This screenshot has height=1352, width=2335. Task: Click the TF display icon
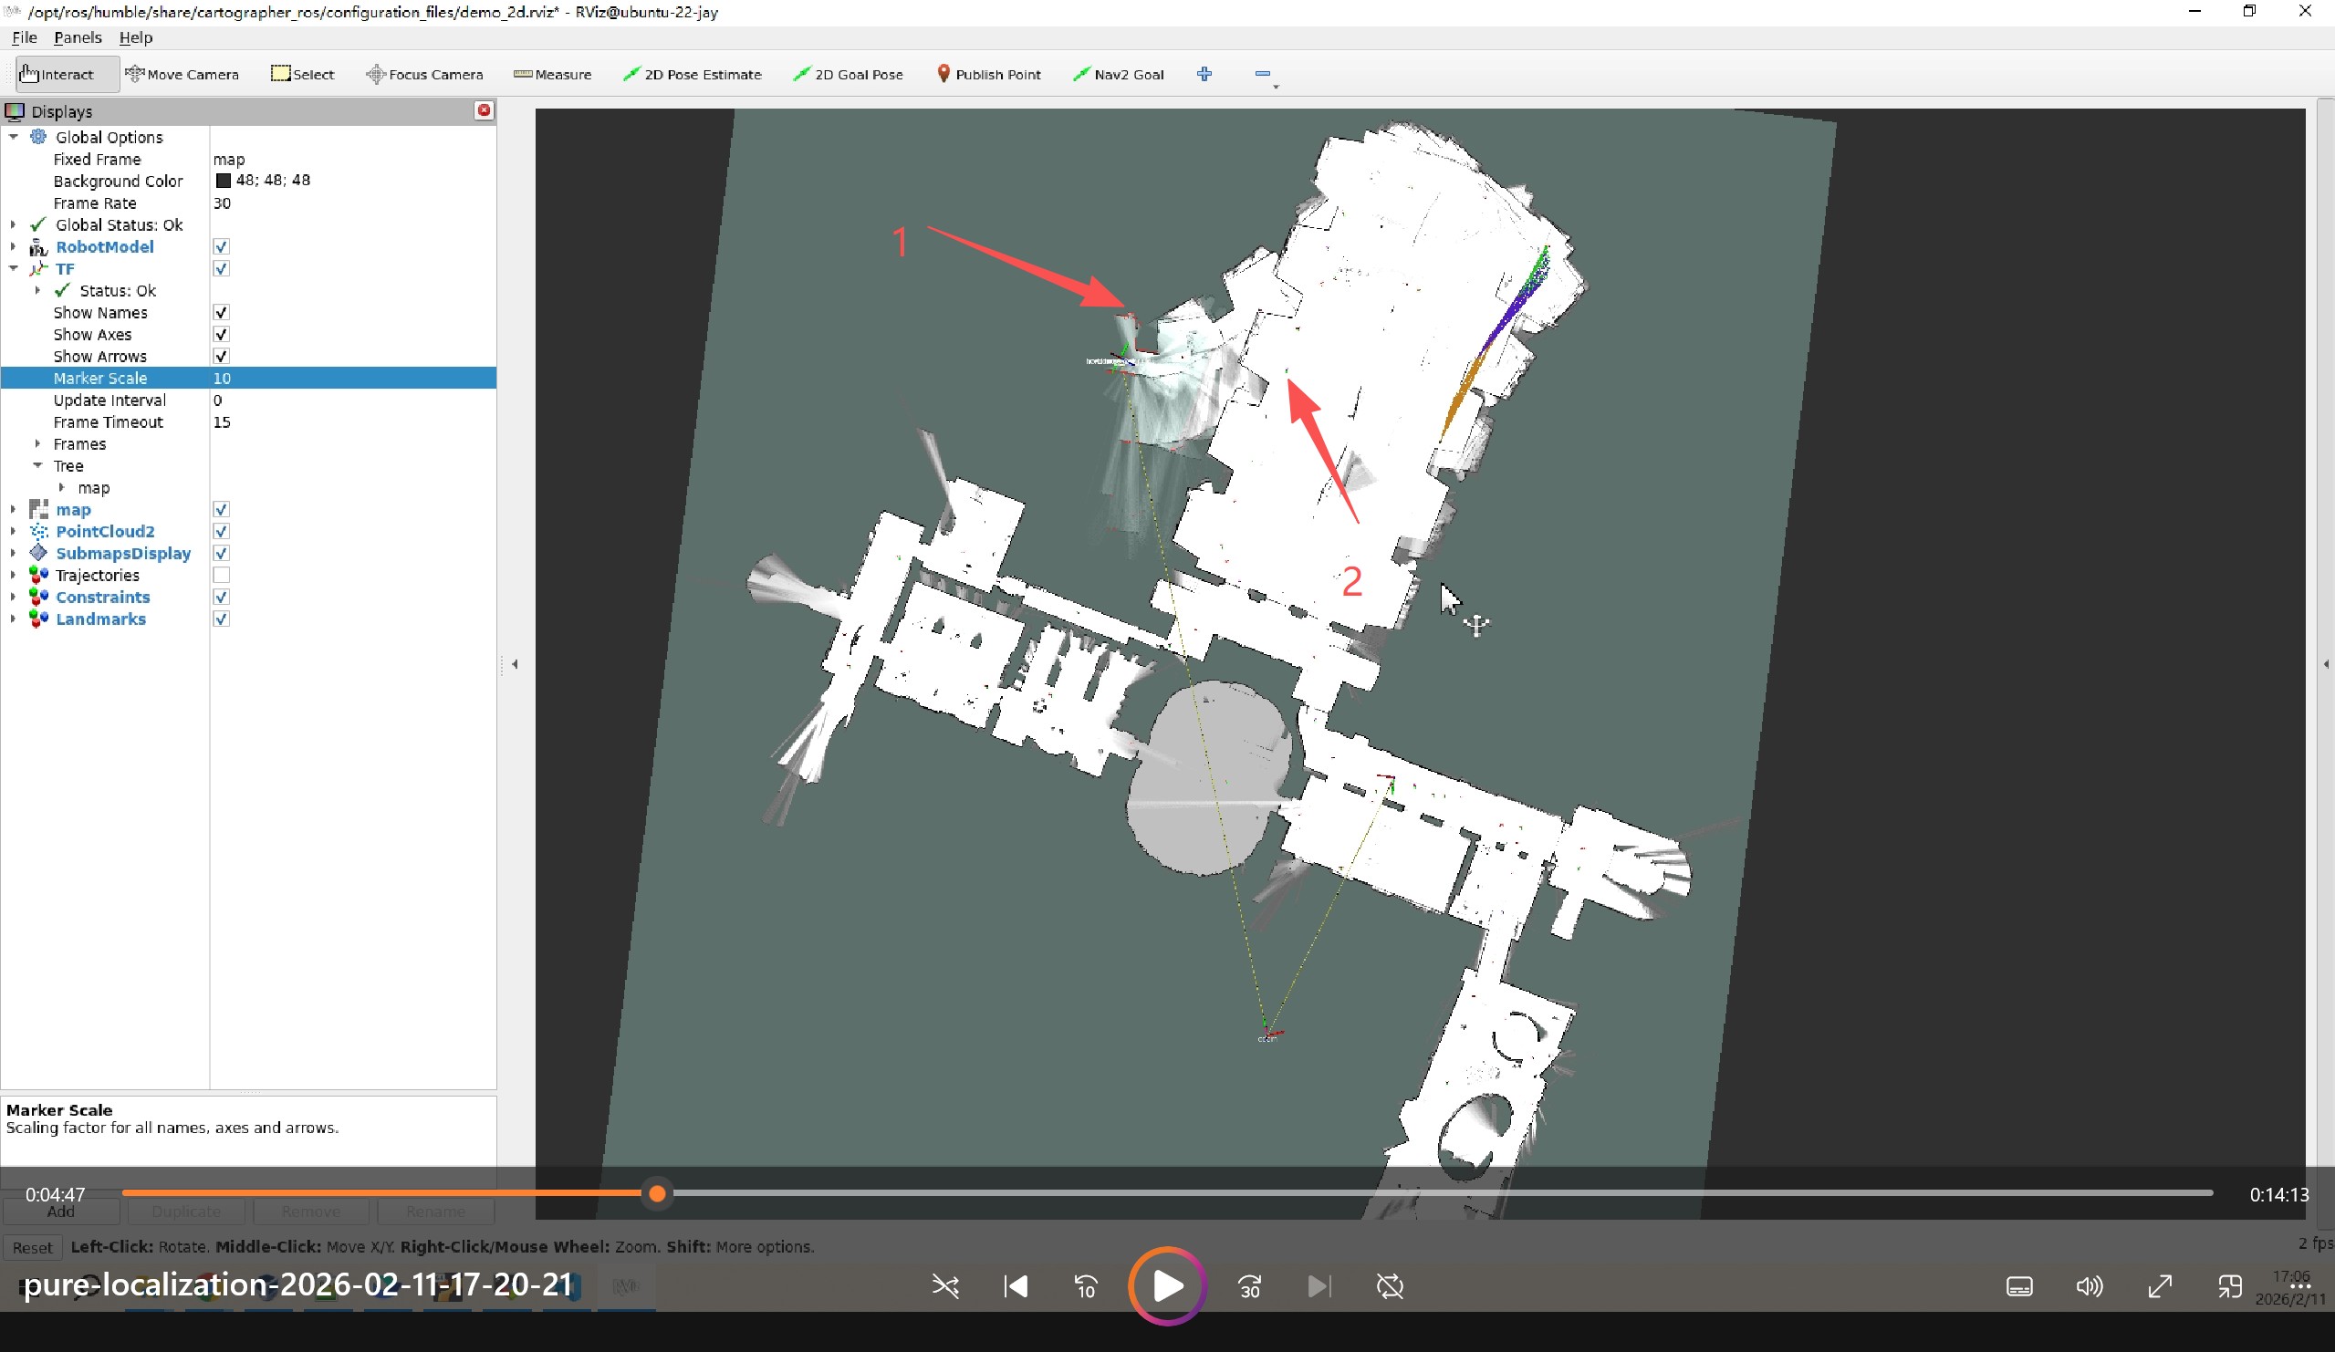coord(38,269)
